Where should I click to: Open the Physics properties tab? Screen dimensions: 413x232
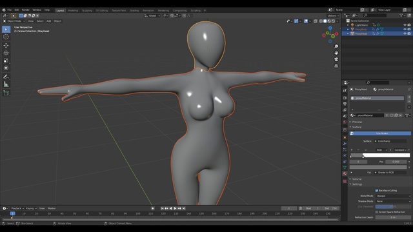click(x=345, y=155)
